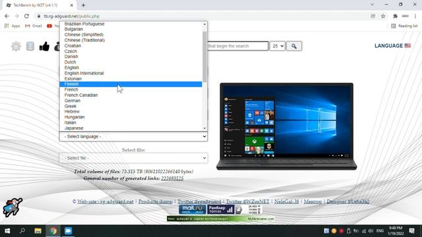The width and height of the screenshot is (422, 237).
Task: Open the notification center icon
Action: click(x=411, y=231)
